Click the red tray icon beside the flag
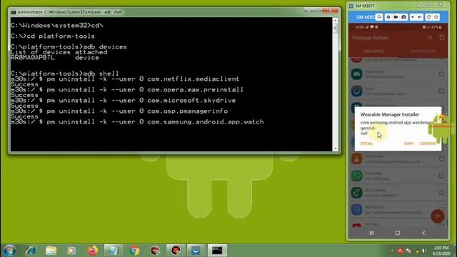 click(x=401, y=251)
